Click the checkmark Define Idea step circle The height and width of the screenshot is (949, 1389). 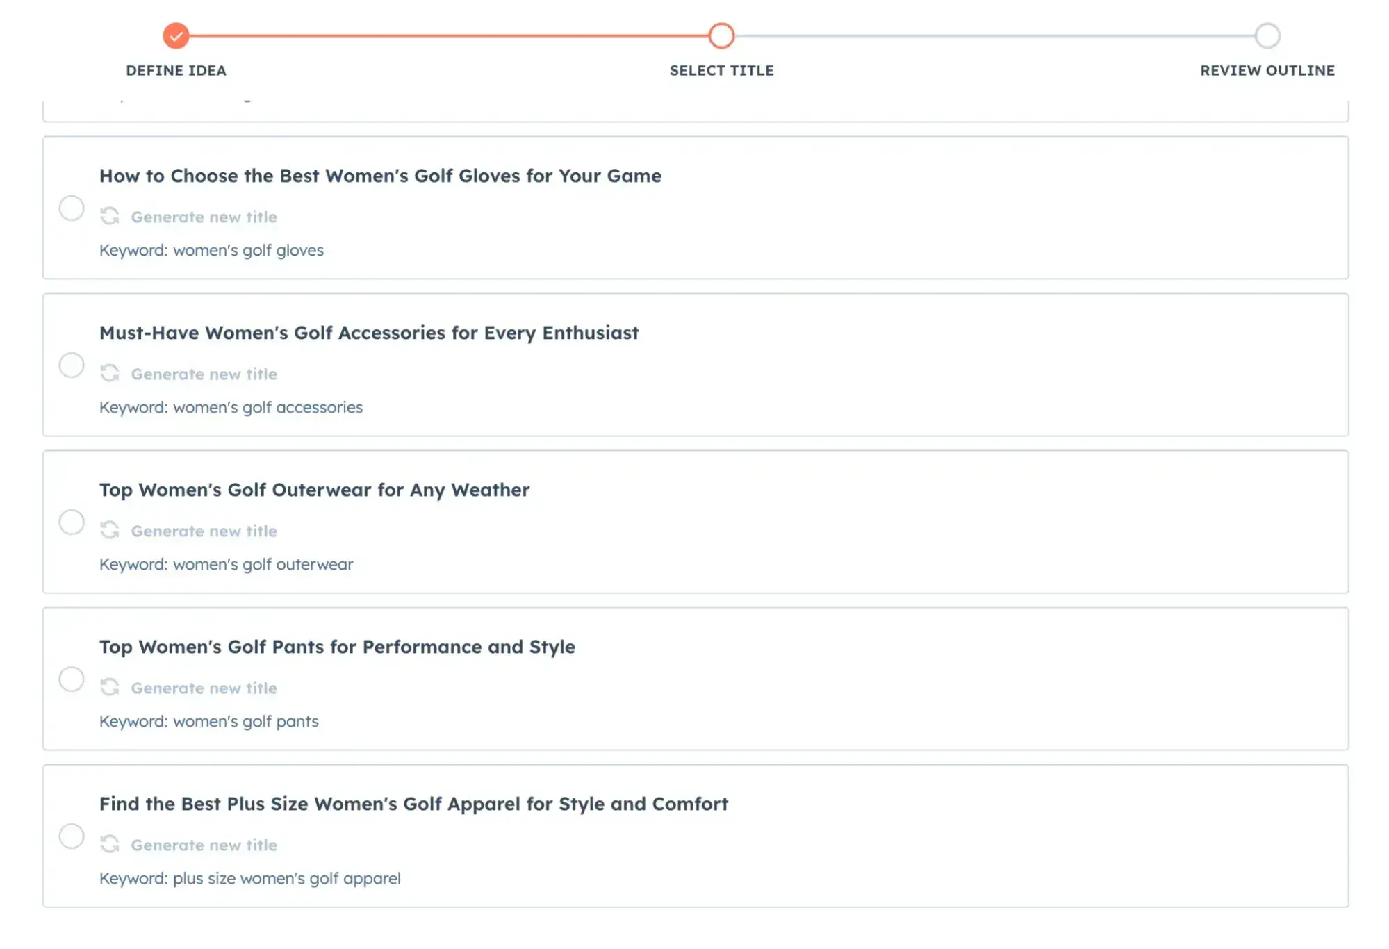click(x=176, y=35)
